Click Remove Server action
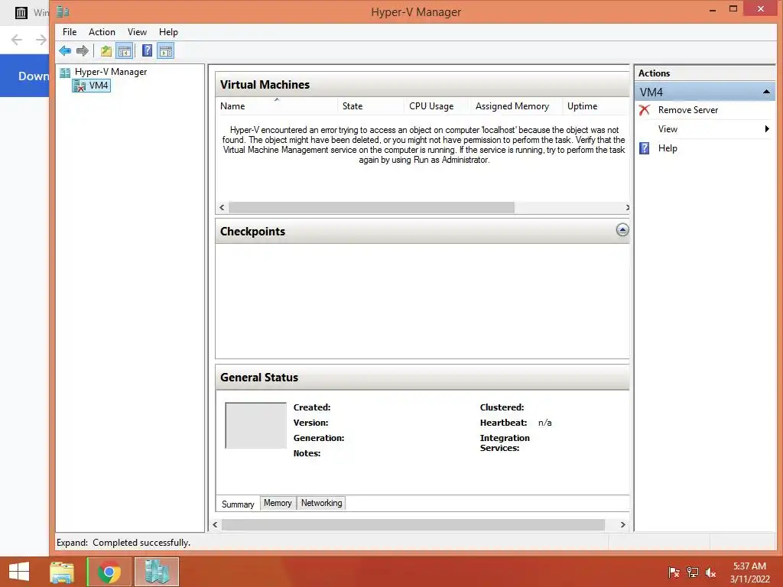The height and width of the screenshot is (587, 783). tap(687, 110)
